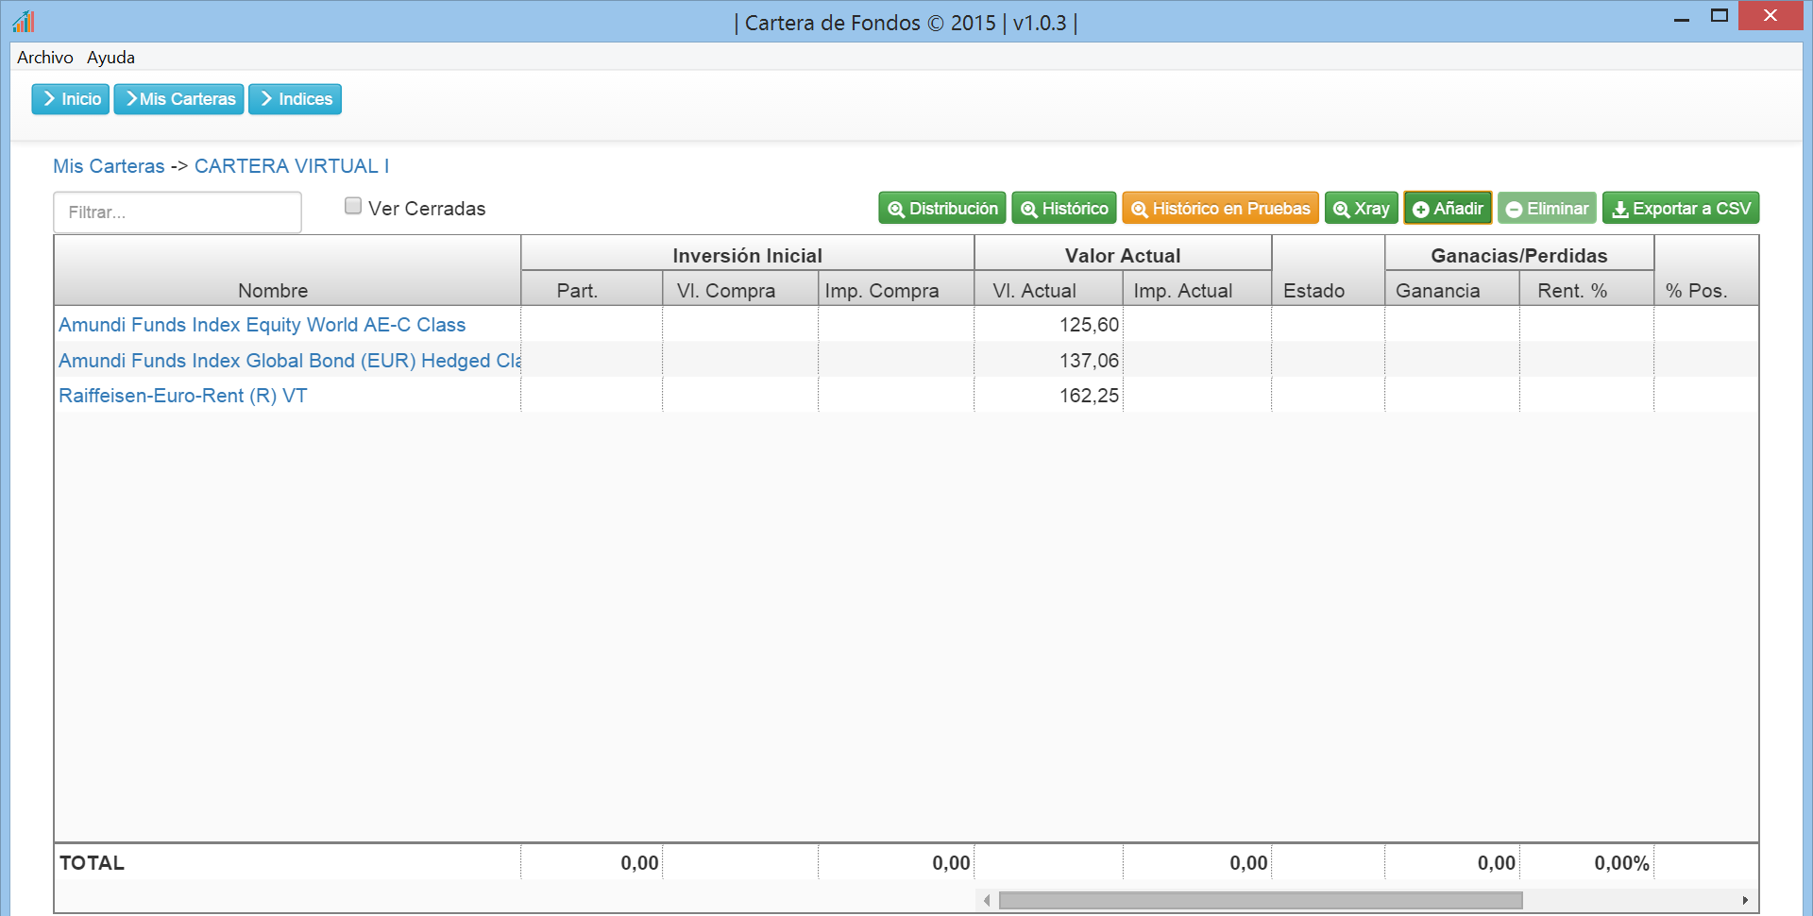The image size is (1813, 916).
Task: Click the scroll left arrow
Action: 987,901
